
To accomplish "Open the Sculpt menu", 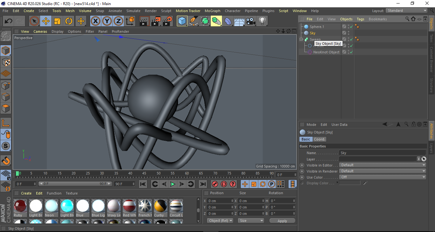I will [166, 11].
